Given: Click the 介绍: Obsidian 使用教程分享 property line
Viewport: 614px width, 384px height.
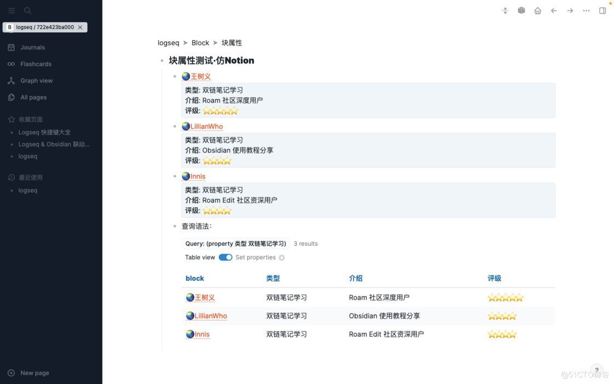Looking at the screenshot, I should pos(229,150).
